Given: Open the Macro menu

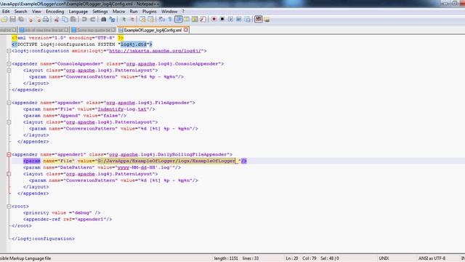Looking at the screenshot, I should (118, 12).
